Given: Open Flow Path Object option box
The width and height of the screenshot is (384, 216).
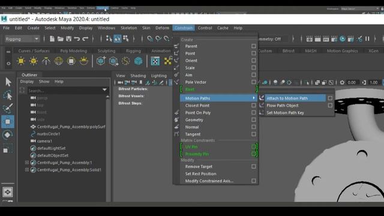Looking at the screenshot, I should (330, 106).
